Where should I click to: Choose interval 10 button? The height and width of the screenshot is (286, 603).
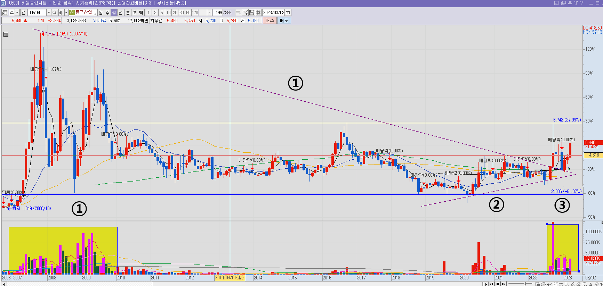click(168, 12)
